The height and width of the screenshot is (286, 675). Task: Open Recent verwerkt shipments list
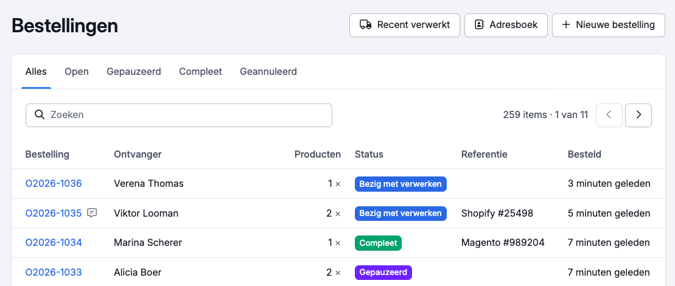tap(405, 25)
